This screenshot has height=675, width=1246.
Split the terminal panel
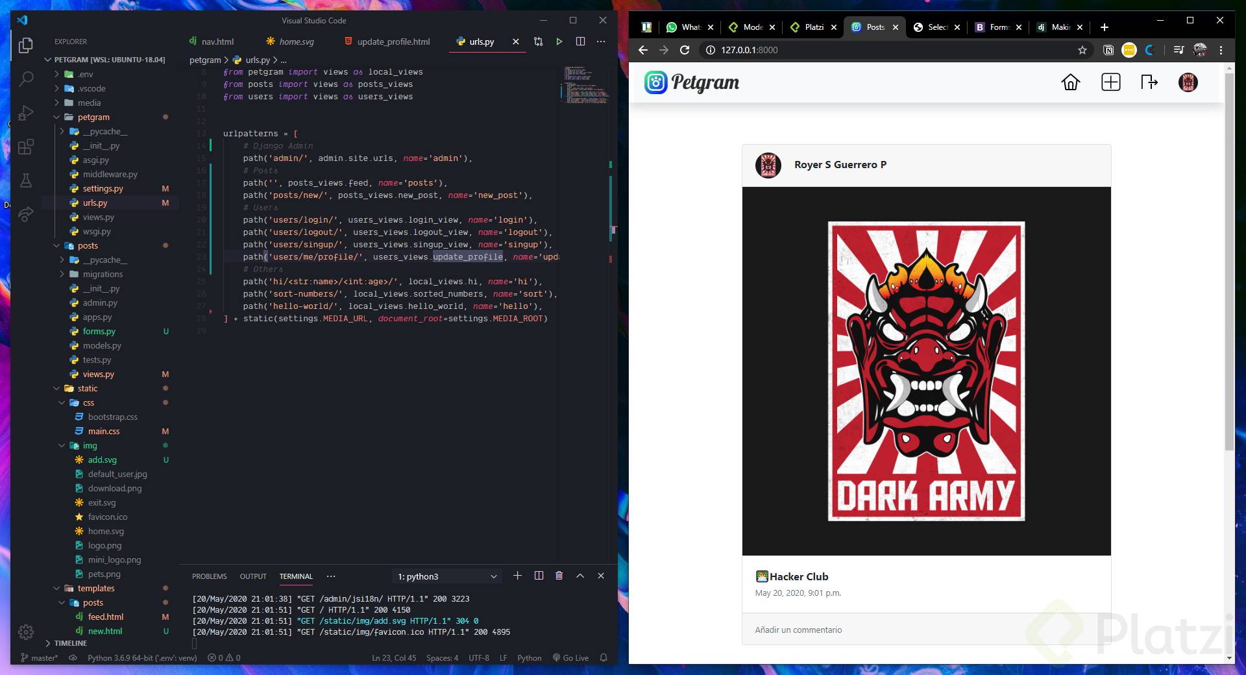(x=539, y=576)
